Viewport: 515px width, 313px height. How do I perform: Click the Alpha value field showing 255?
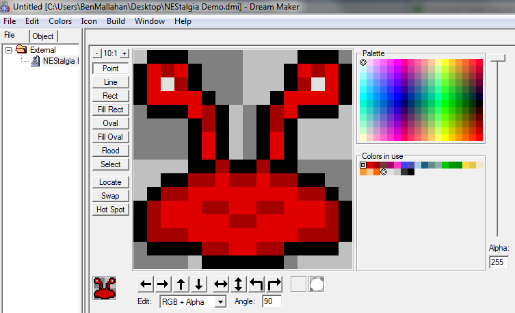tap(499, 262)
